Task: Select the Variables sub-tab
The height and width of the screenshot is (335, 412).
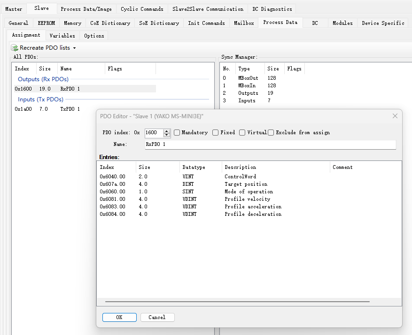Action: 62,36
